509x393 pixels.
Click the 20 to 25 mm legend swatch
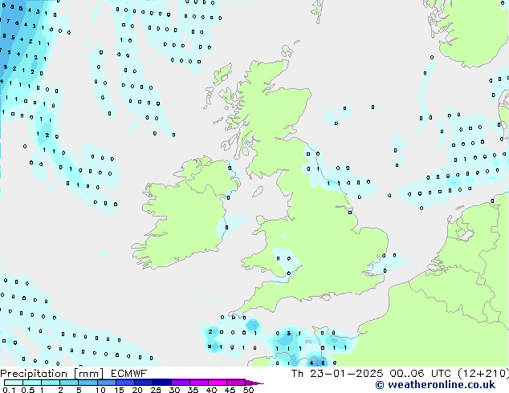coord(144,383)
